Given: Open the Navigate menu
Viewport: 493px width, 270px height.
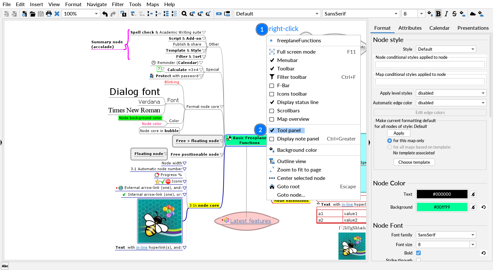Looking at the screenshot, I should tap(97, 4).
